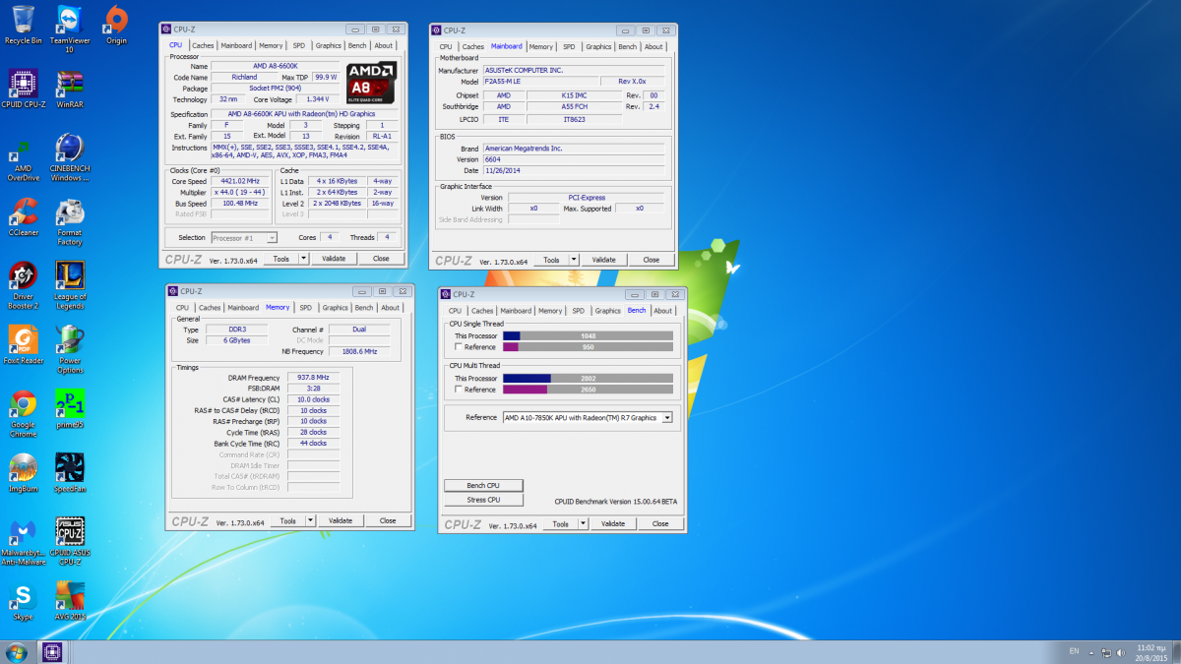
Task: Click the Windows Start button
Action: coord(17,652)
